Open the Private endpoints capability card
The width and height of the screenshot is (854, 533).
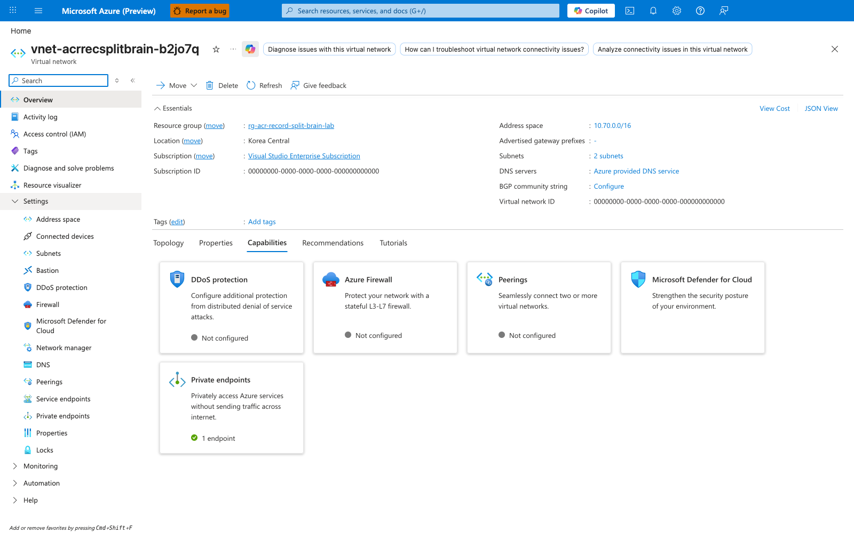pos(232,408)
